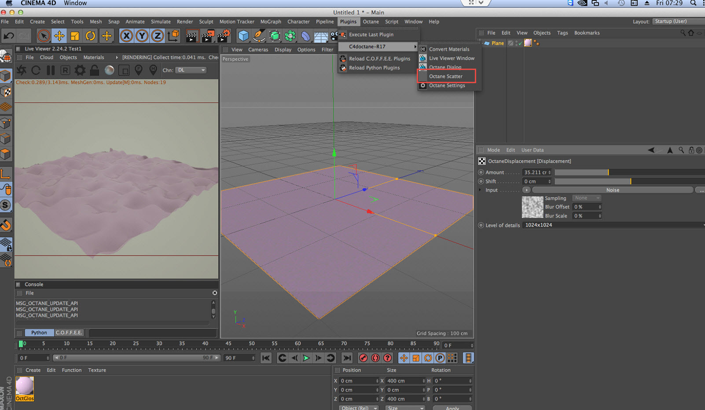Click the clay mode sphere icon
705x410 pixels.
109,70
